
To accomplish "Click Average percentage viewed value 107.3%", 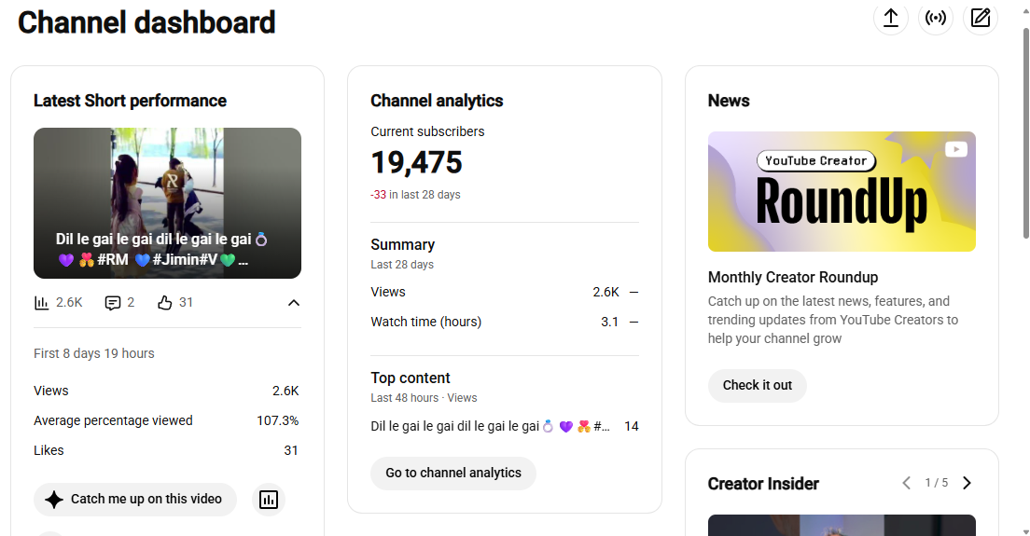I will [x=277, y=420].
